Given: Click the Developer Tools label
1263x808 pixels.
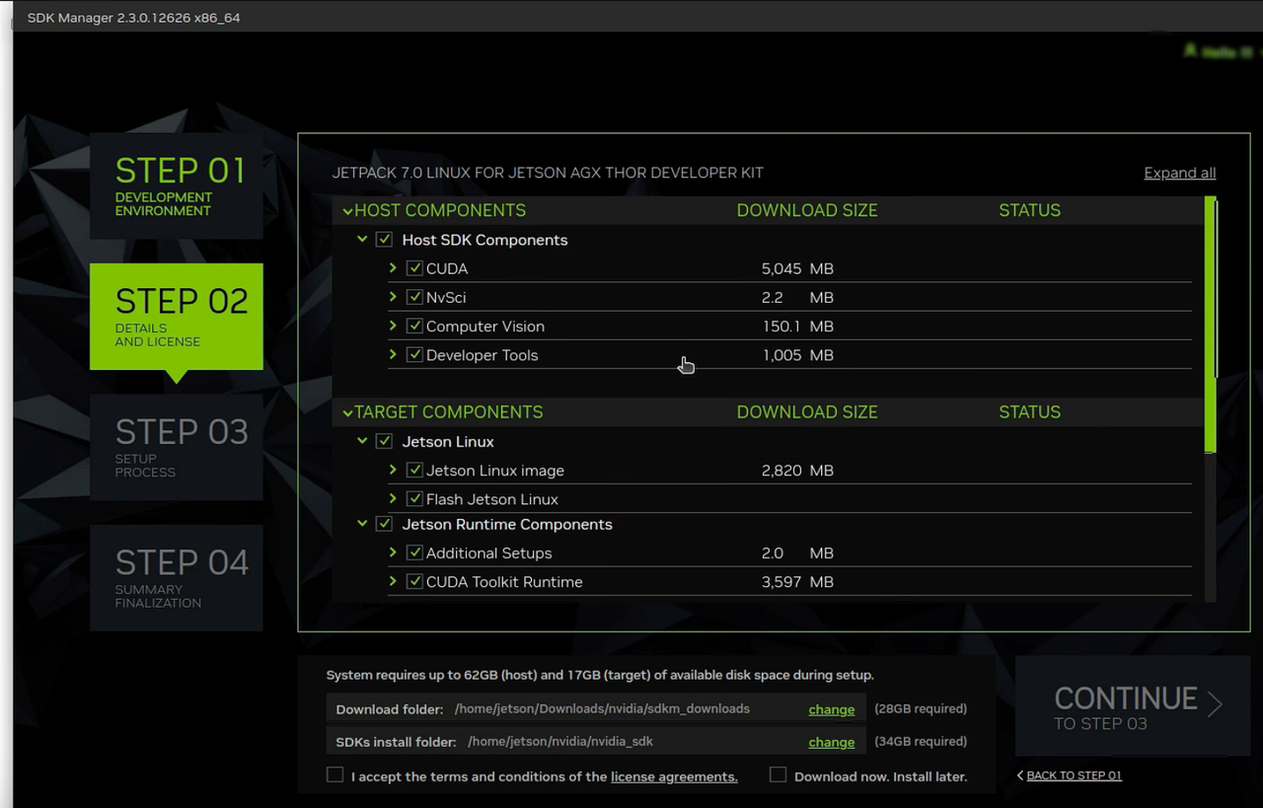Looking at the screenshot, I should tap(483, 355).
